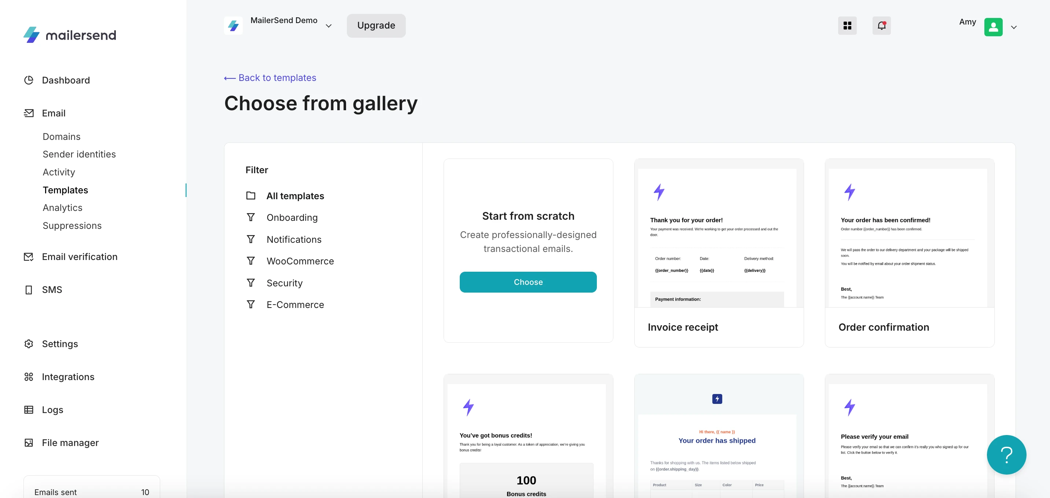
Task: Open Sender identities in sidebar
Action: click(x=79, y=154)
